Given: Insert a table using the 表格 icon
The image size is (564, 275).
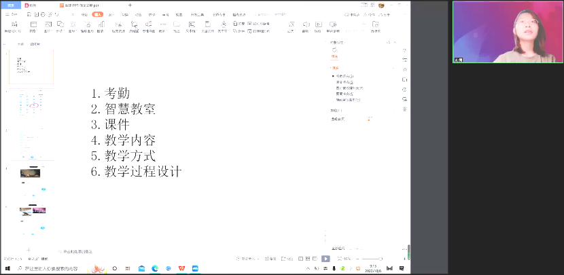Looking at the screenshot, I should [x=32, y=26].
